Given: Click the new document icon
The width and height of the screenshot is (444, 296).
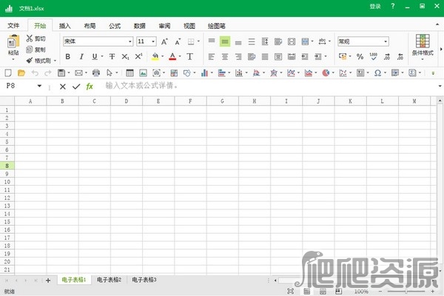Looking at the screenshot, I should pyautogui.click(x=8, y=73).
